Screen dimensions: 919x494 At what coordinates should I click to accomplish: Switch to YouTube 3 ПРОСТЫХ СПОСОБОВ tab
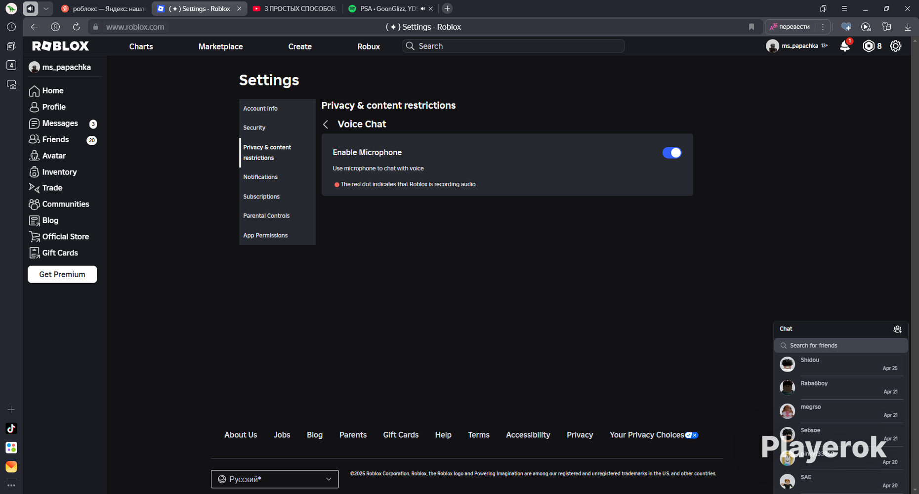[x=294, y=8]
